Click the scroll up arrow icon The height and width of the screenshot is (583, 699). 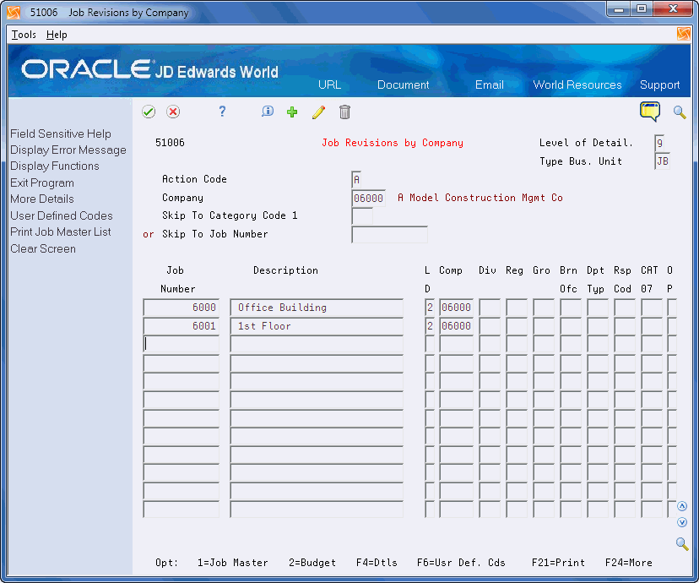coord(681,506)
